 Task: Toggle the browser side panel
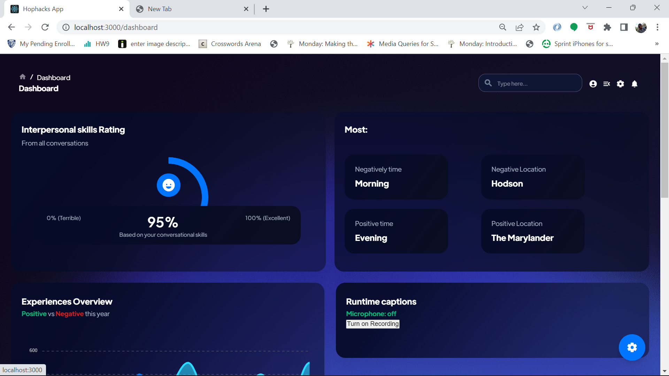click(624, 27)
